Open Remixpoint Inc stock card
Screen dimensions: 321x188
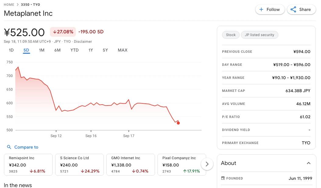coord(28,165)
